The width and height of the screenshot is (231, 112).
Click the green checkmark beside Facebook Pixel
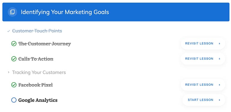[14, 85]
